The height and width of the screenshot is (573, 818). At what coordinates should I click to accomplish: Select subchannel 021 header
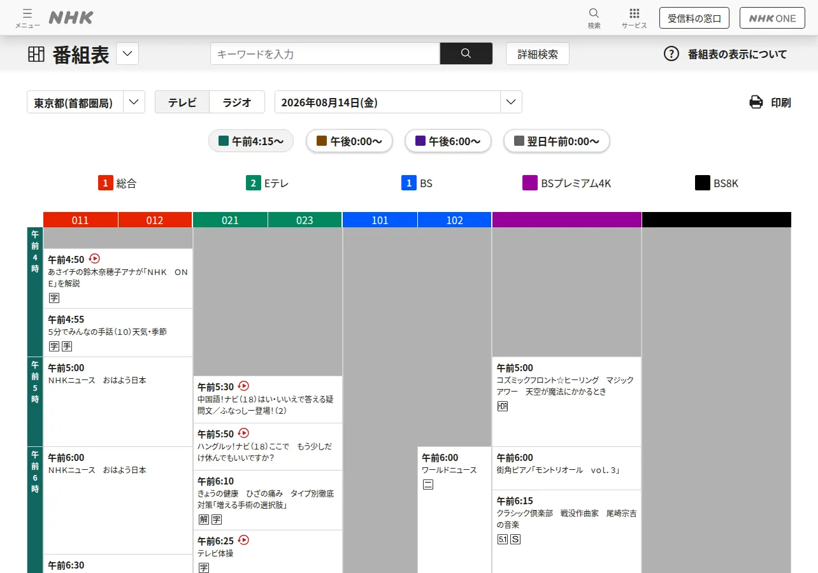click(x=230, y=220)
